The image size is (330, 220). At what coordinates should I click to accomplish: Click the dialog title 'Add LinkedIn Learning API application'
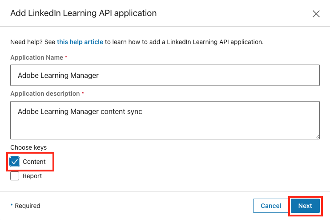click(84, 13)
